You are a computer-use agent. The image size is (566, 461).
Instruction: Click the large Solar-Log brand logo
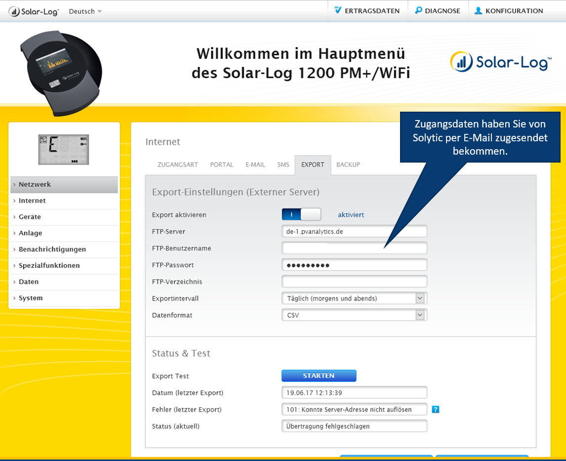pos(501,62)
